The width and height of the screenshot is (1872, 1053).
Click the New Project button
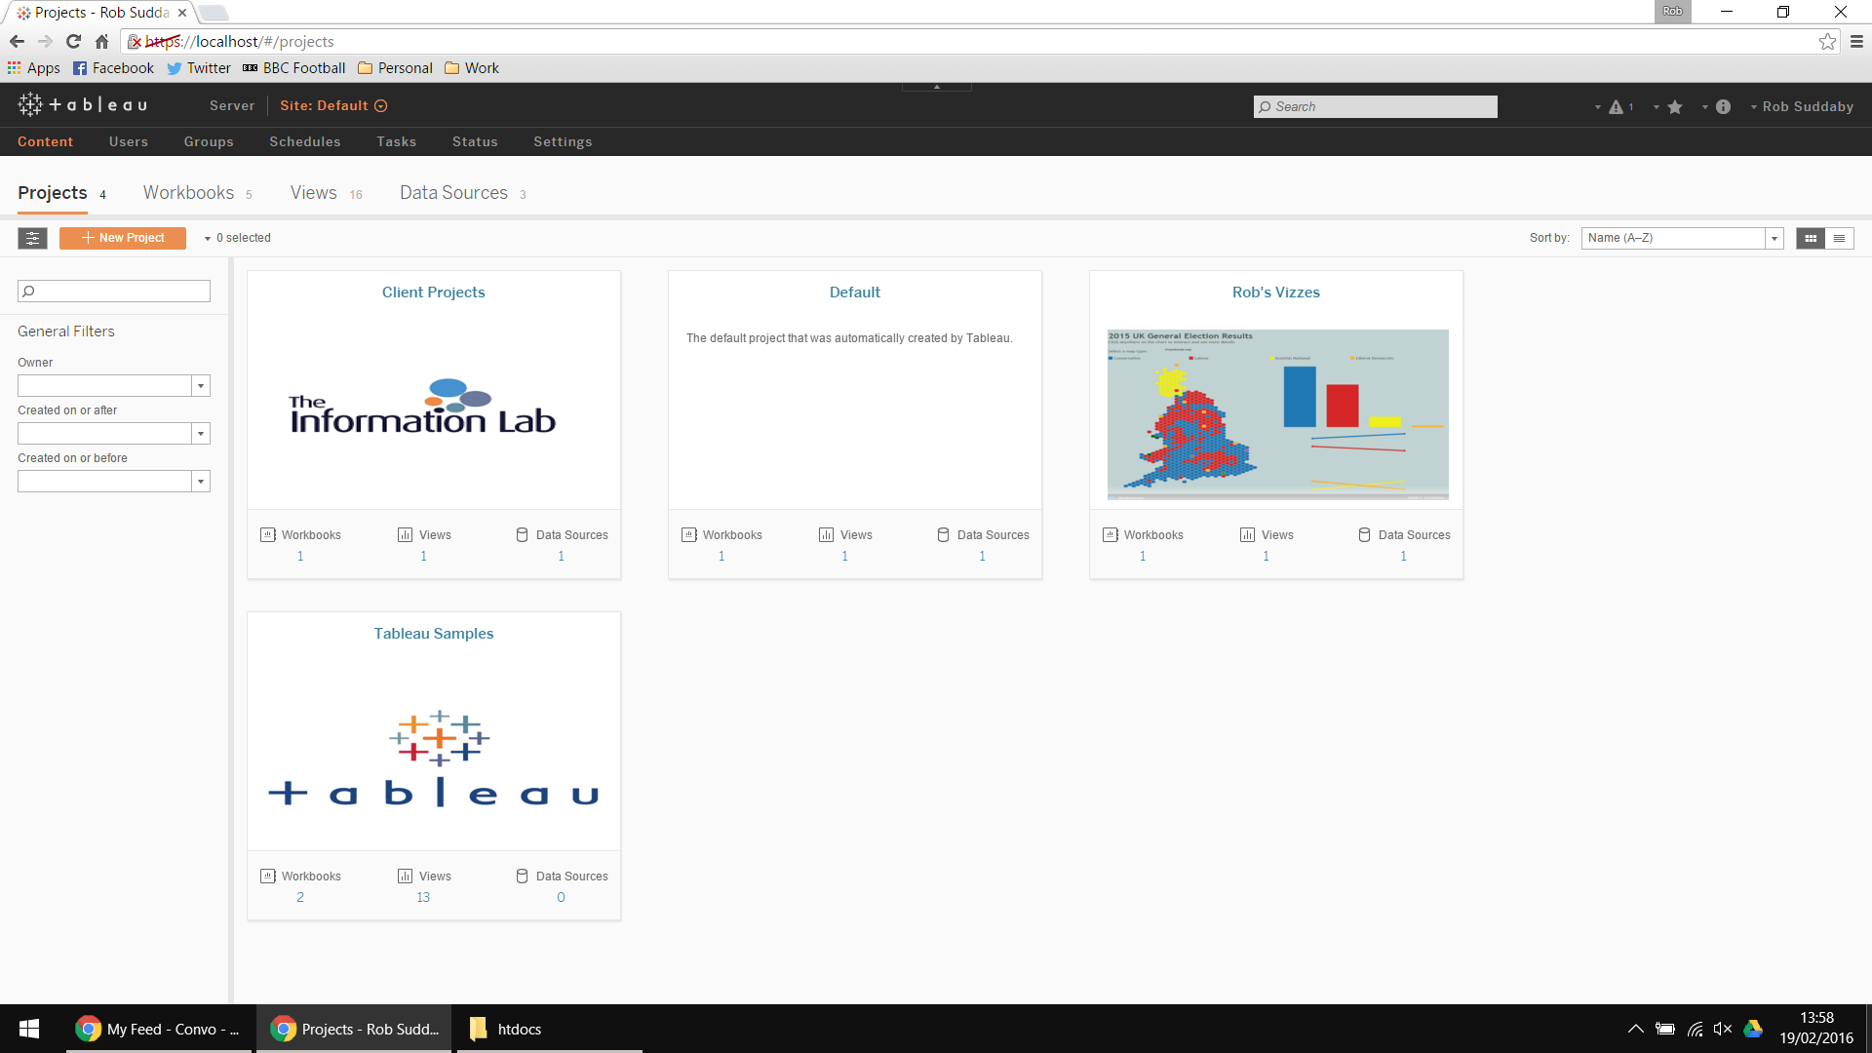(x=123, y=238)
